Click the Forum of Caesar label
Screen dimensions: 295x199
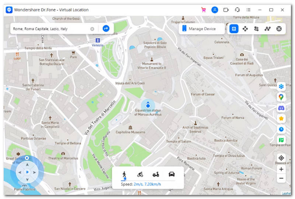click(x=203, y=94)
